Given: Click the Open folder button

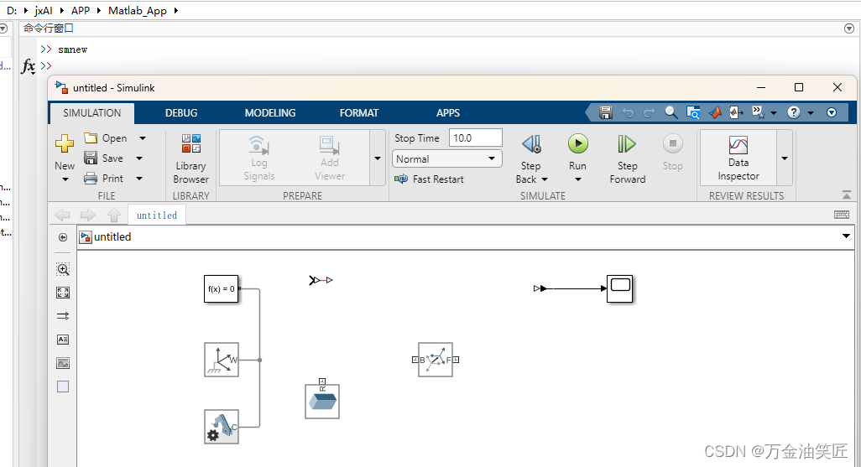Looking at the screenshot, I should coord(106,138).
